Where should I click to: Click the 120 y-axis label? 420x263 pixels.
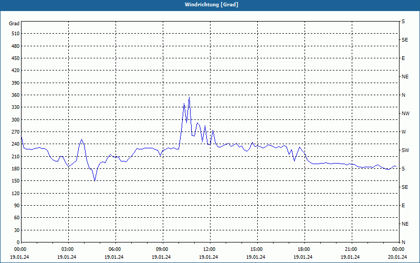pyautogui.click(x=16, y=193)
